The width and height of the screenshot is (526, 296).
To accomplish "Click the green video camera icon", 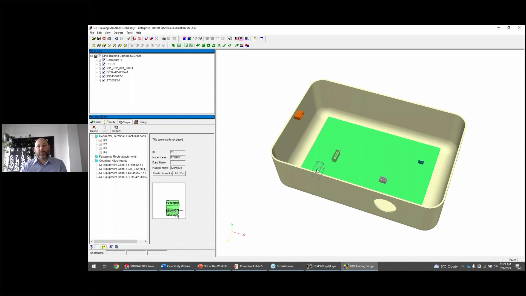I will tap(198, 45).
